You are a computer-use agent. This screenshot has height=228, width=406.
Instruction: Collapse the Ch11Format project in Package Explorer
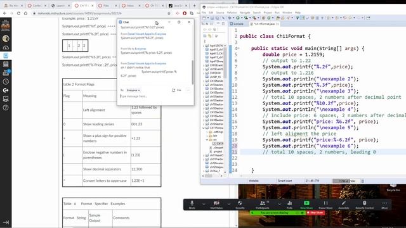tap(204, 128)
